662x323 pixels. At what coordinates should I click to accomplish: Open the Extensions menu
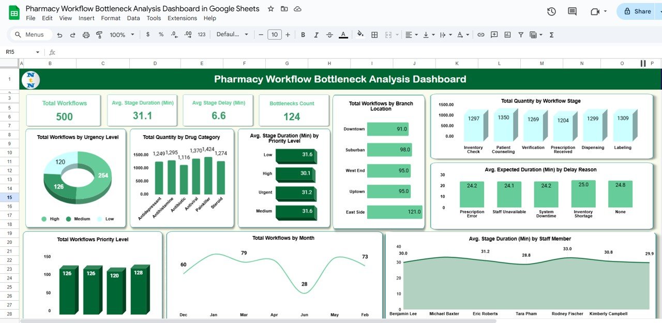[x=182, y=18]
